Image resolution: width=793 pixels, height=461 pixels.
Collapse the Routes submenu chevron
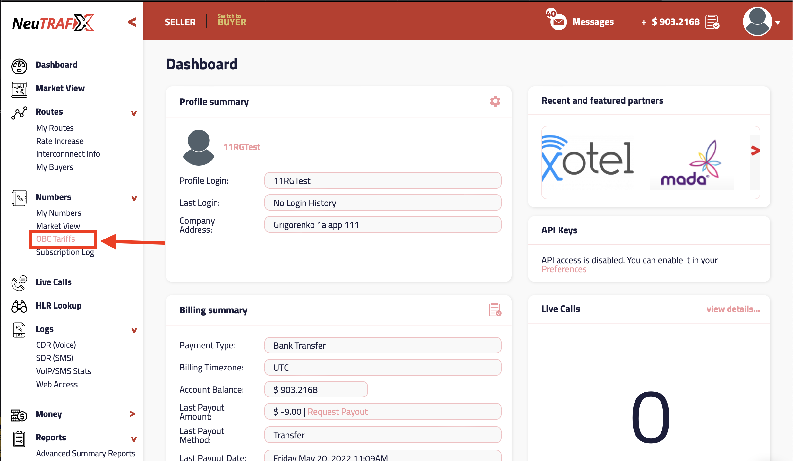click(134, 113)
